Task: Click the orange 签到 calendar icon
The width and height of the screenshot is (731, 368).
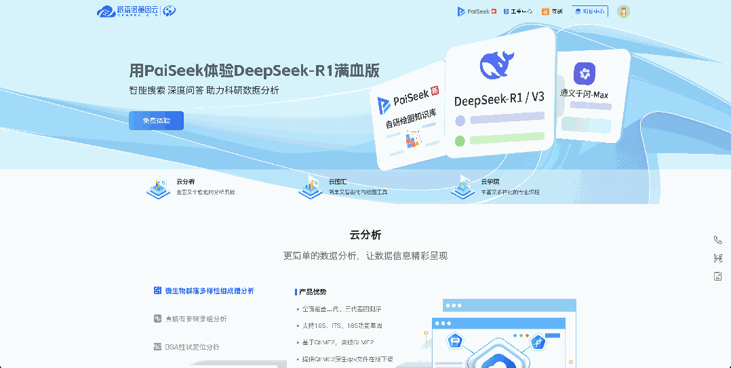Action: point(545,12)
